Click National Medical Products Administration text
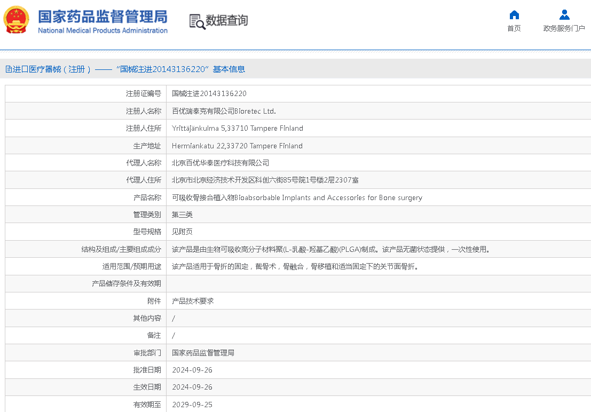The height and width of the screenshot is (412, 591). pyautogui.click(x=103, y=30)
